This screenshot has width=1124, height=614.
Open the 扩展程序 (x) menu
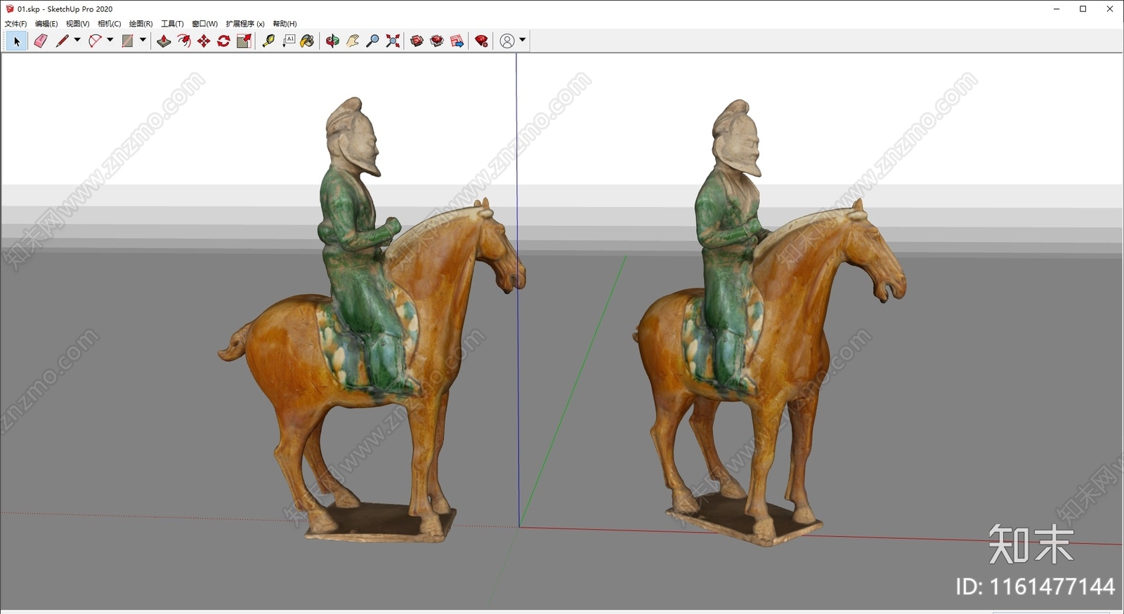[x=244, y=24]
